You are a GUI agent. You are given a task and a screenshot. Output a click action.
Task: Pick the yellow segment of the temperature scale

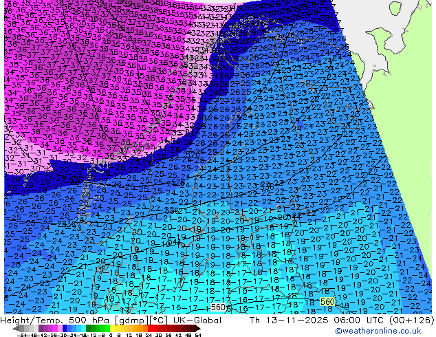[x=112, y=329]
